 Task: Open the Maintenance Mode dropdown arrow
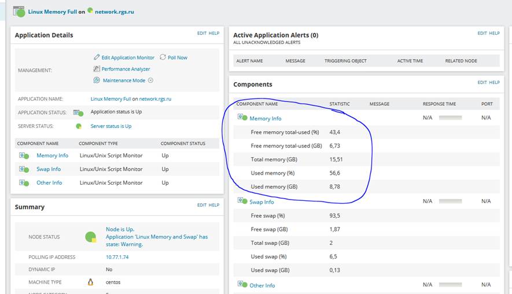pyautogui.click(x=151, y=80)
